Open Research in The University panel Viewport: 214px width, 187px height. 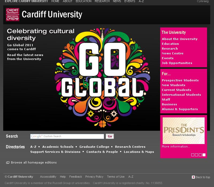pos(170,49)
